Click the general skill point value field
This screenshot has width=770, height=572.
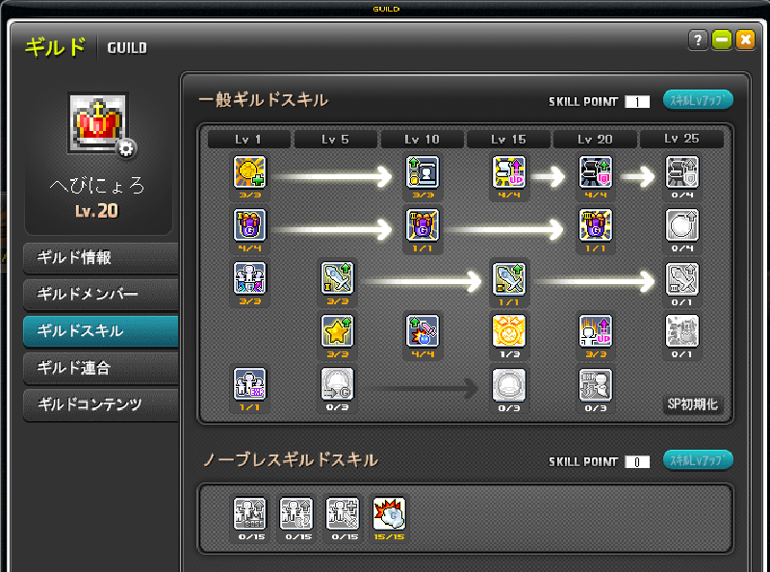click(637, 101)
